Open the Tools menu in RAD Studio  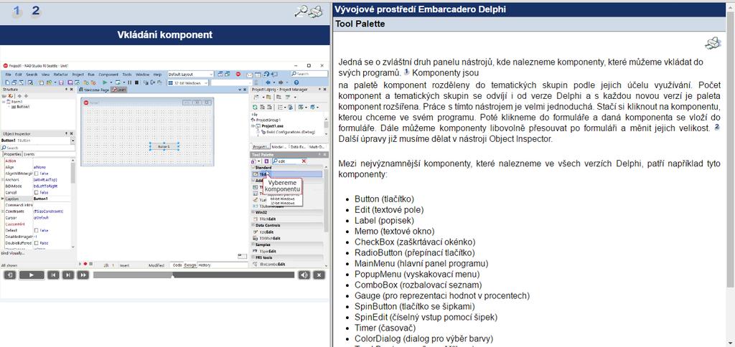pyautogui.click(x=127, y=75)
